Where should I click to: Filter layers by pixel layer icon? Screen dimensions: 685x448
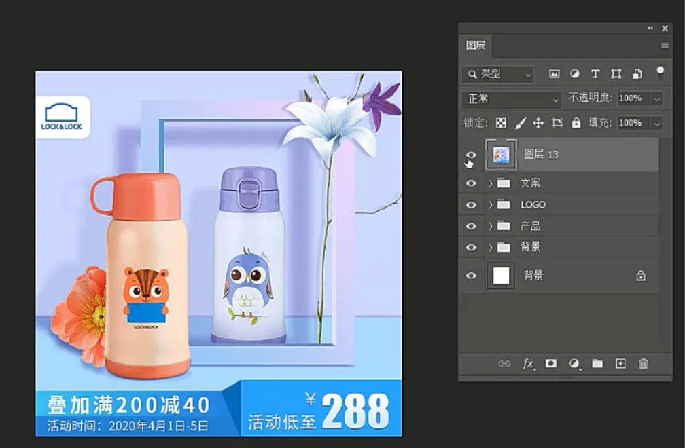554,74
